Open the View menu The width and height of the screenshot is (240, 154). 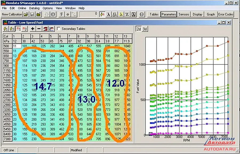(x=59, y=8)
